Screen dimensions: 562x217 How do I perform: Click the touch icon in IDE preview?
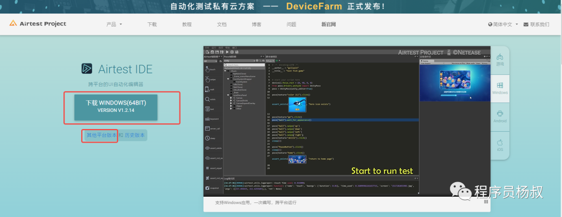[208, 69]
